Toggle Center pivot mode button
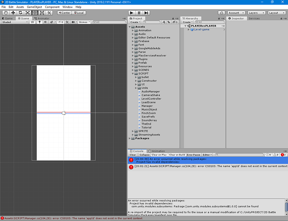 pyautogui.click(x=64, y=13)
